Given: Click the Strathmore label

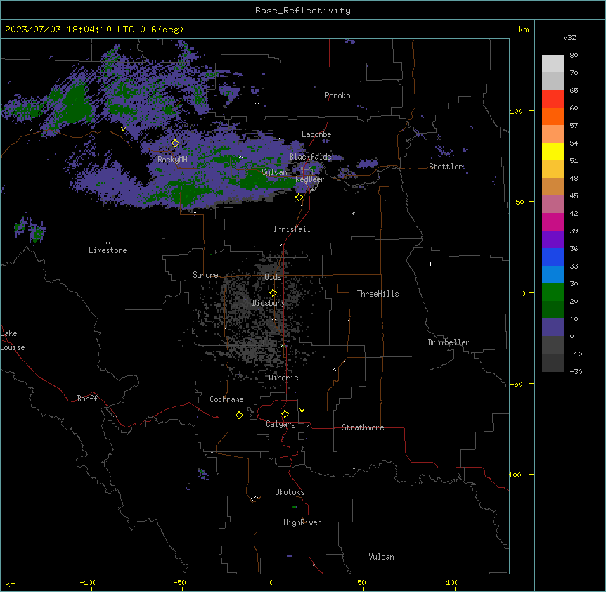Looking at the screenshot, I should tap(363, 427).
